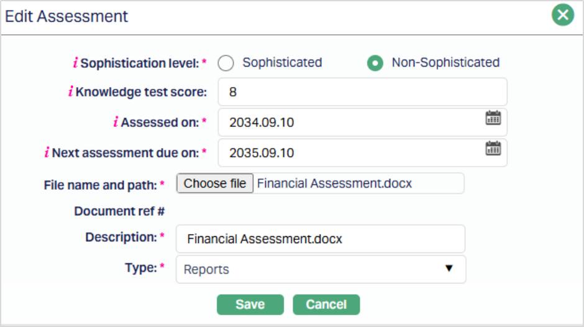584x327 pixels.
Task: Click the Choose file button
Action: pyautogui.click(x=215, y=183)
